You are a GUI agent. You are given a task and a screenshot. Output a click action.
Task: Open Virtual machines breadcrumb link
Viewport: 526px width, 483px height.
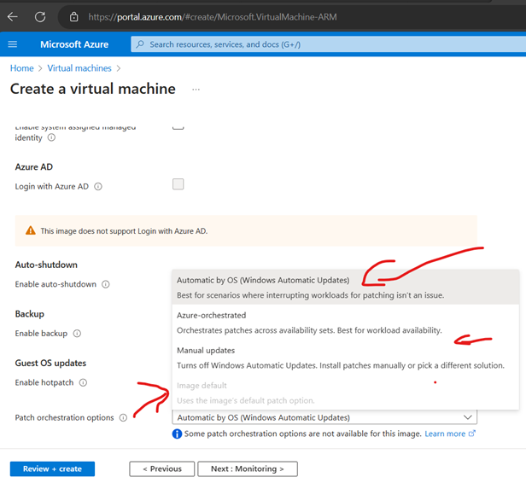[79, 68]
